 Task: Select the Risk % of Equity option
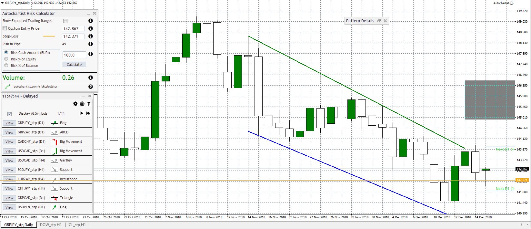6,59
